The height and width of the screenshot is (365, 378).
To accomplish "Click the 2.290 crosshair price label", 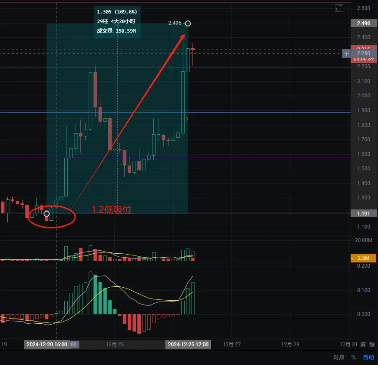I will click(364, 53).
